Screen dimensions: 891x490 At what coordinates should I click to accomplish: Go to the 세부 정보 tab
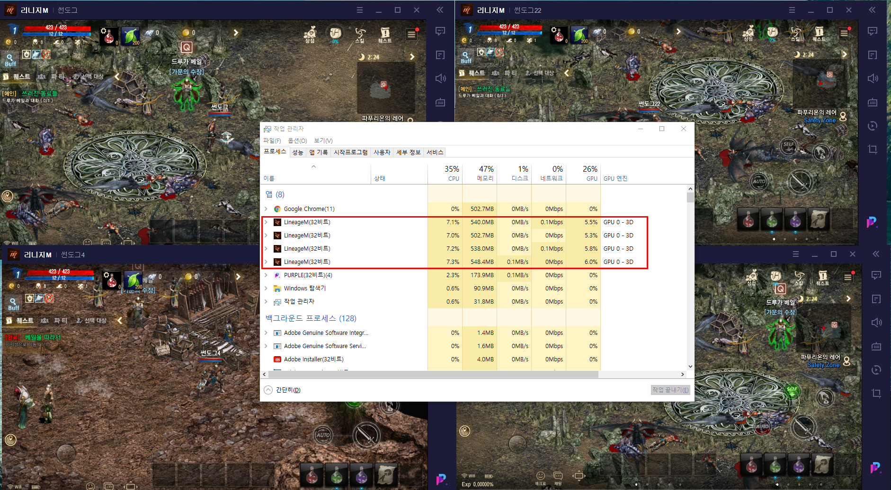point(408,152)
